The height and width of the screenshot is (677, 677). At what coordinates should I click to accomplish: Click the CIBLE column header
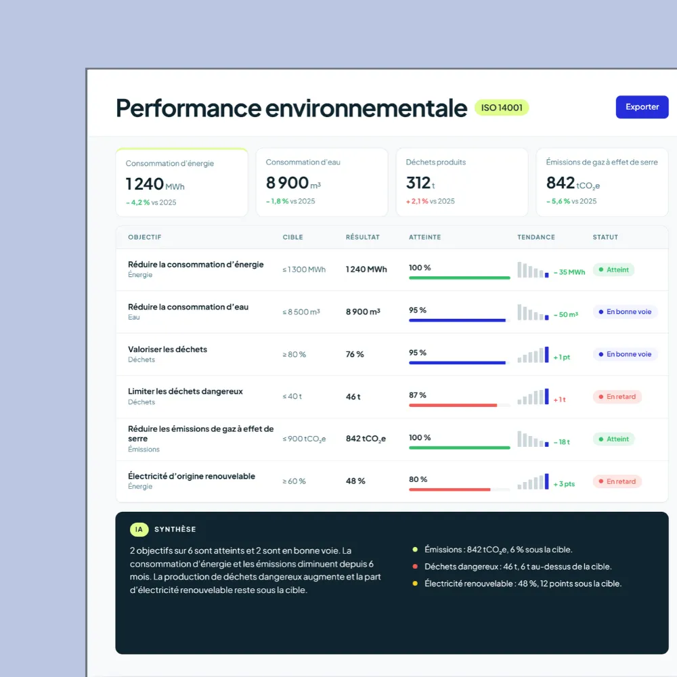tap(292, 237)
